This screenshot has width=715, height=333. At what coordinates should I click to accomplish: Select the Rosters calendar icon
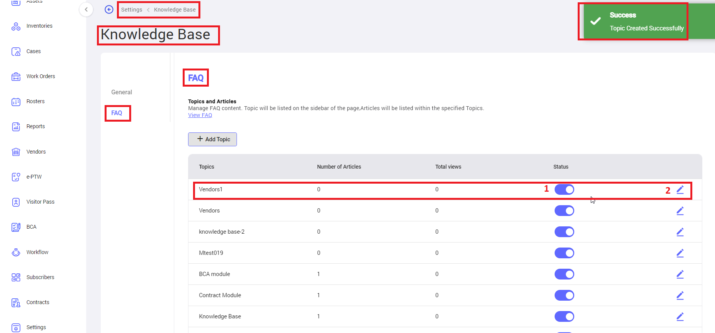(x=16, y=102)
